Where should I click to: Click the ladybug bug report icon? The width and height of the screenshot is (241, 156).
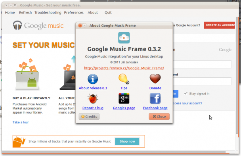[93, 98]
